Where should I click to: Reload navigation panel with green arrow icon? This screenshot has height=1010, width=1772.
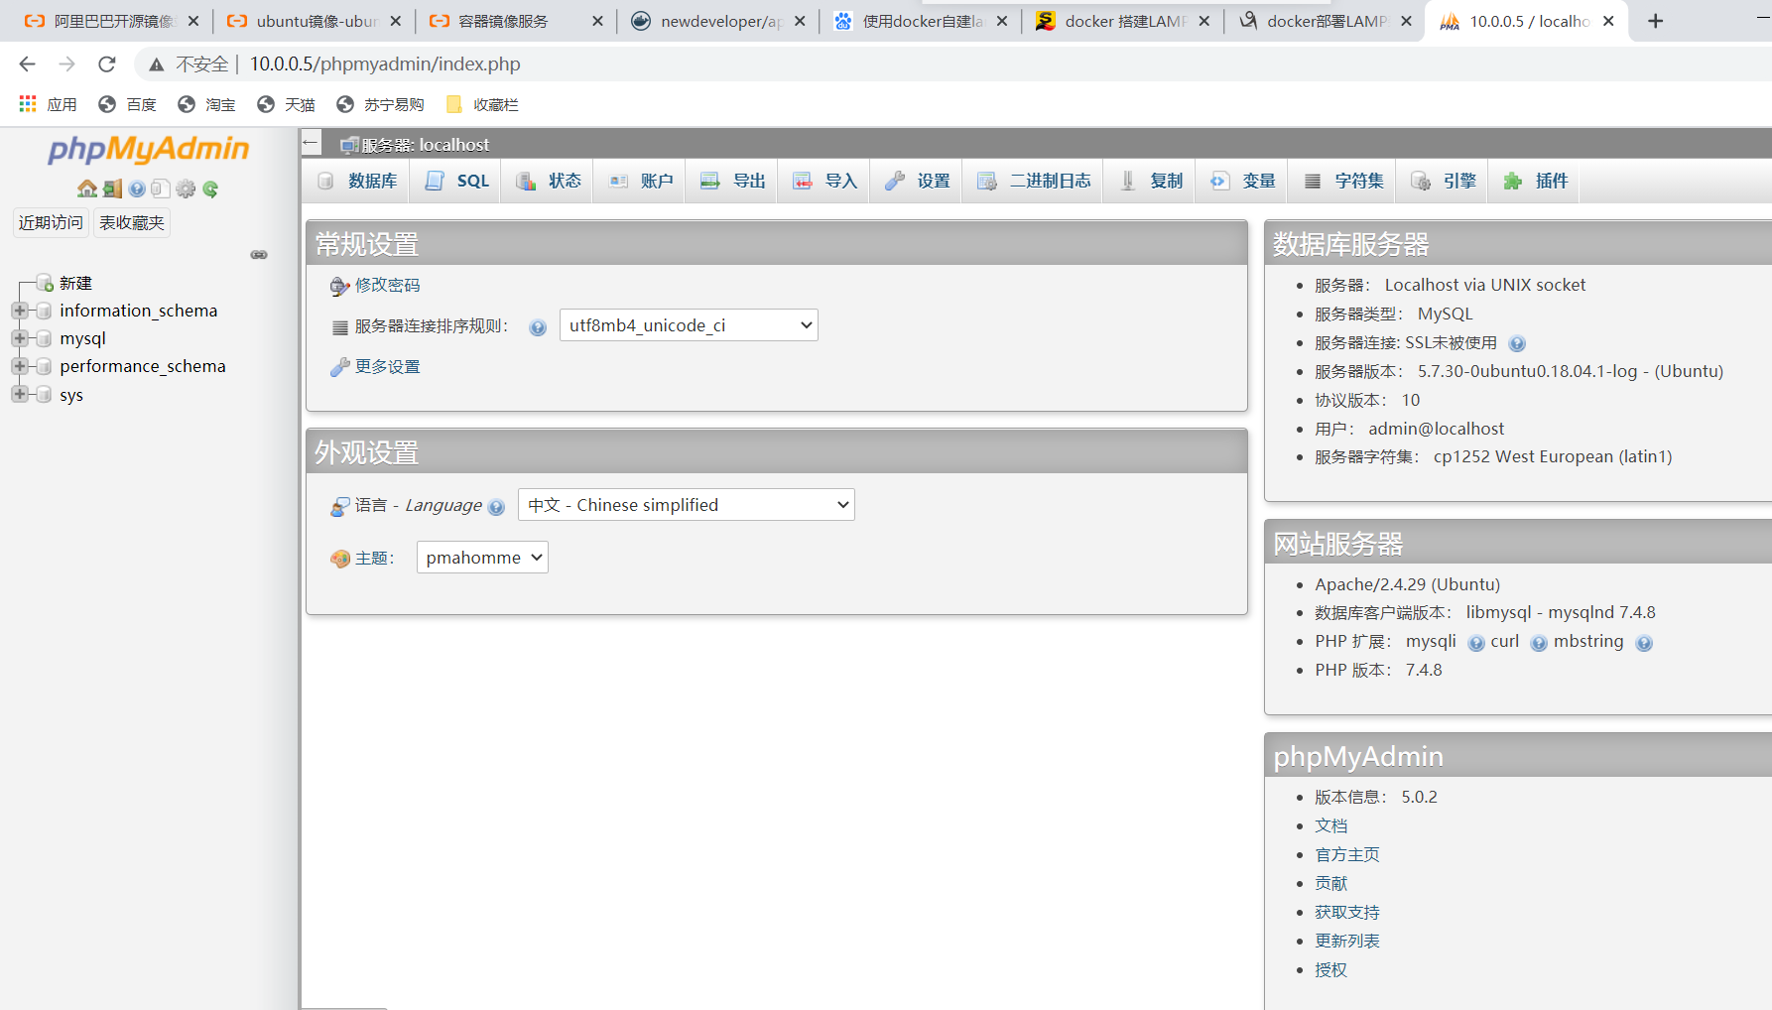(210, 189)
